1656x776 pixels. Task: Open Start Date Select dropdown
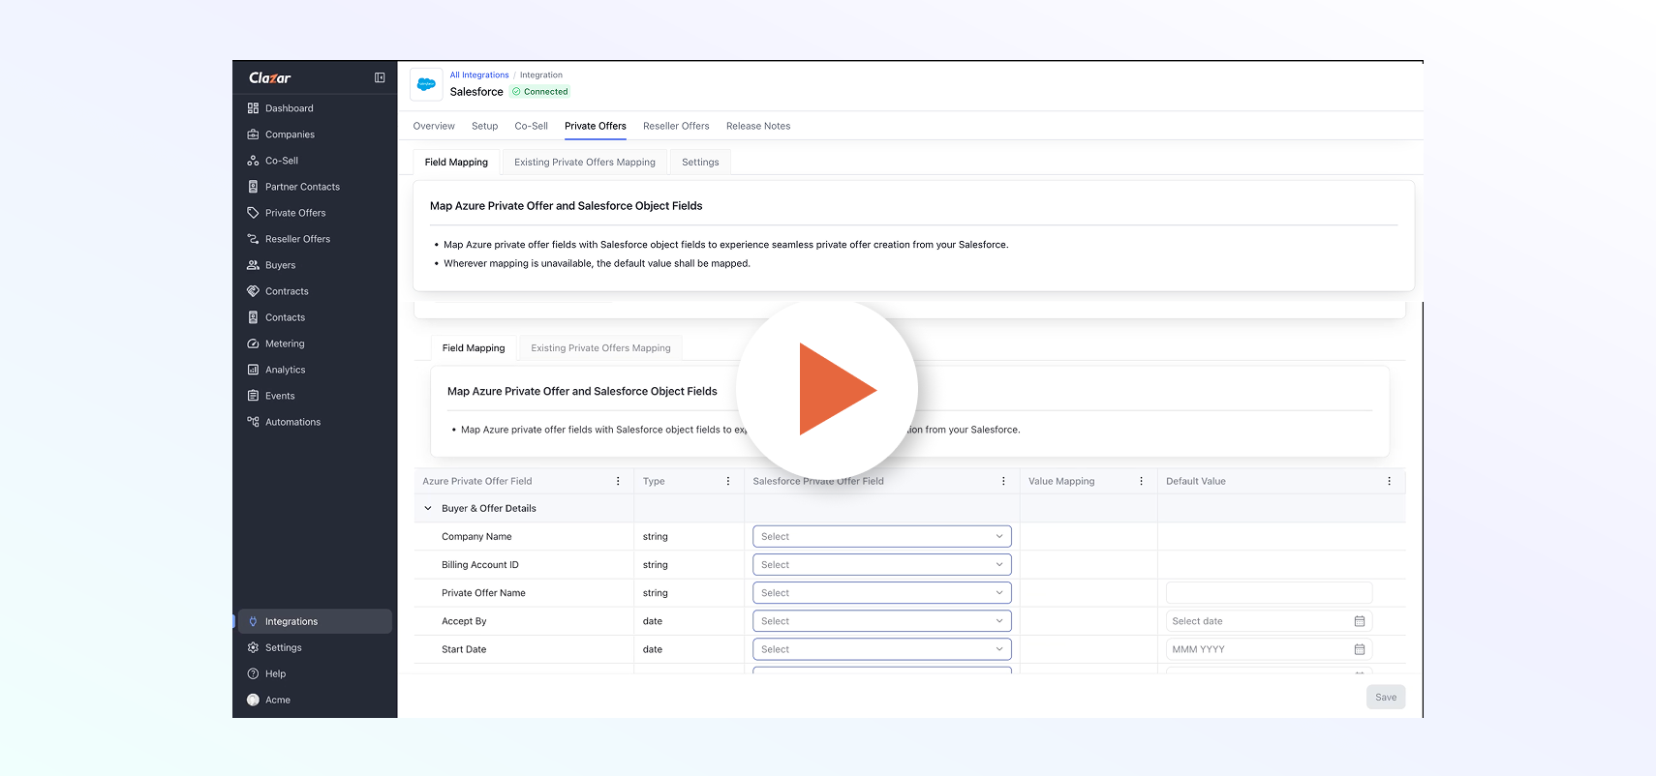(882, 649)
